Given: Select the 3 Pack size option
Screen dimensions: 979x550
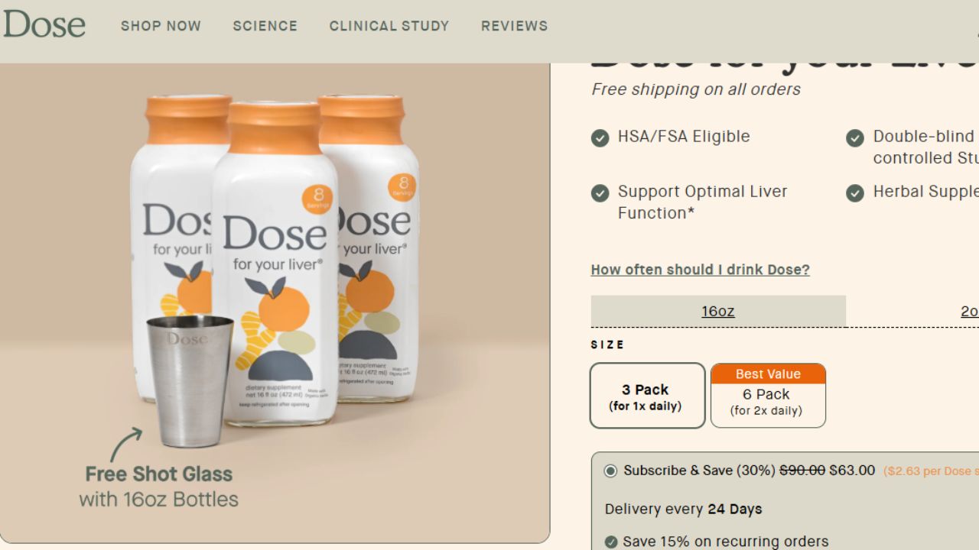Looking at the screenshot, I should pos(647,395).
